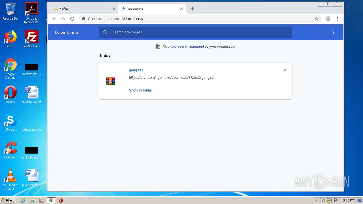Open VLC media player desktop shortcut

(10, 180)
